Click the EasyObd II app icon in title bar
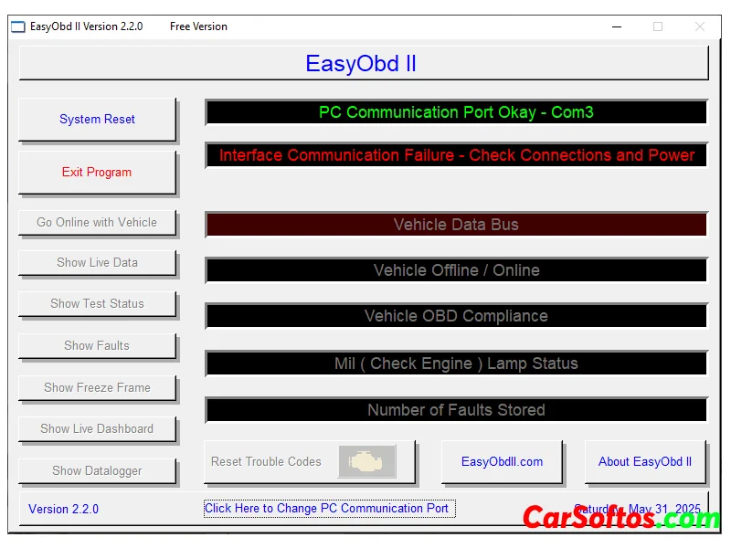The height and width of the screenshot is (548, 731). click(18, 26)
